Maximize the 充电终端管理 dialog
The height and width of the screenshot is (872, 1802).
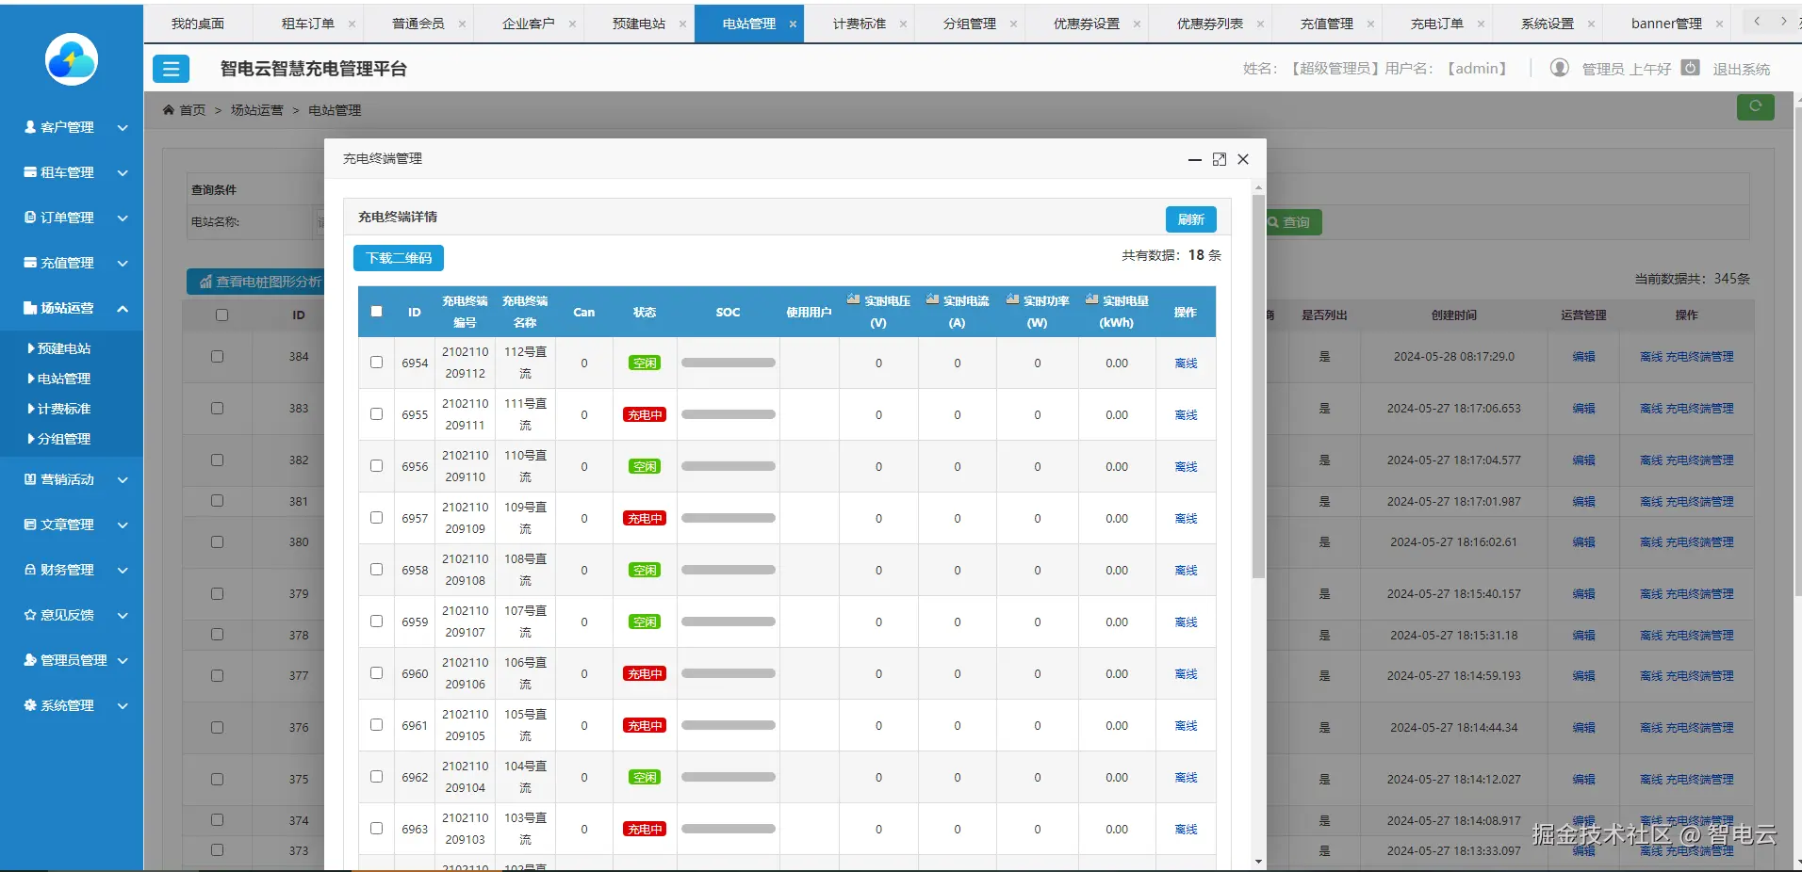(x=1219, y=159)
